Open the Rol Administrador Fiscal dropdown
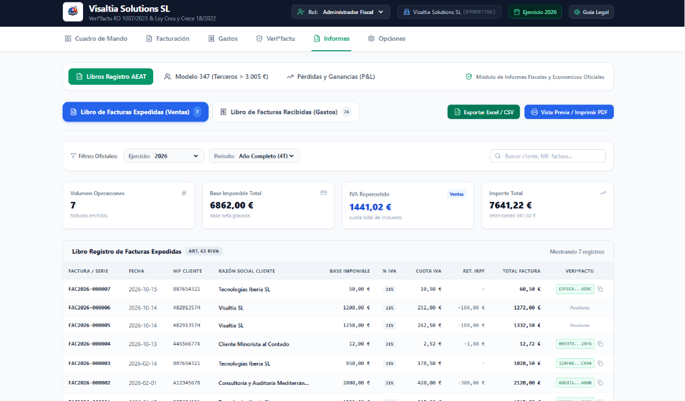This screenshot has height=401, width=685. (x=340, y=12)
